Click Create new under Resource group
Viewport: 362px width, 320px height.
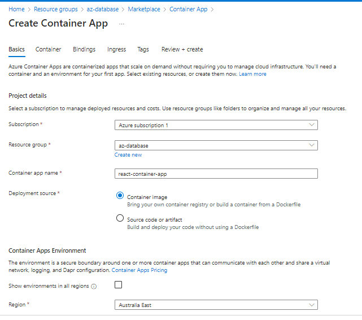[128, 155]
